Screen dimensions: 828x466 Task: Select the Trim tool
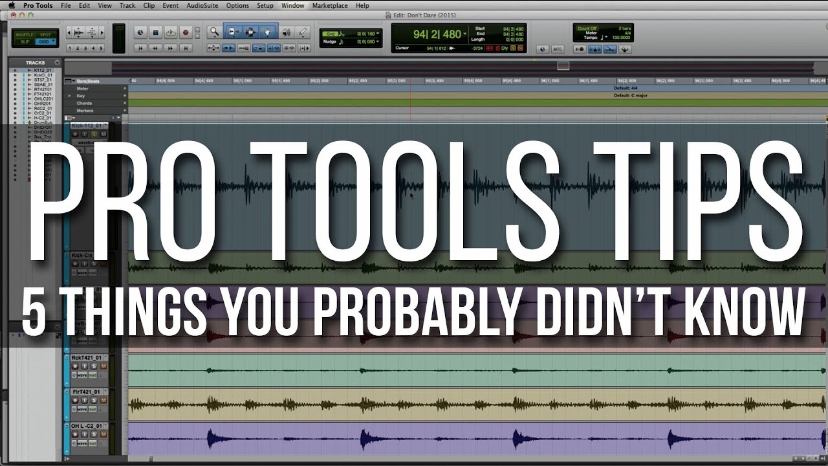pyautogui.click(x=234, y=32)
